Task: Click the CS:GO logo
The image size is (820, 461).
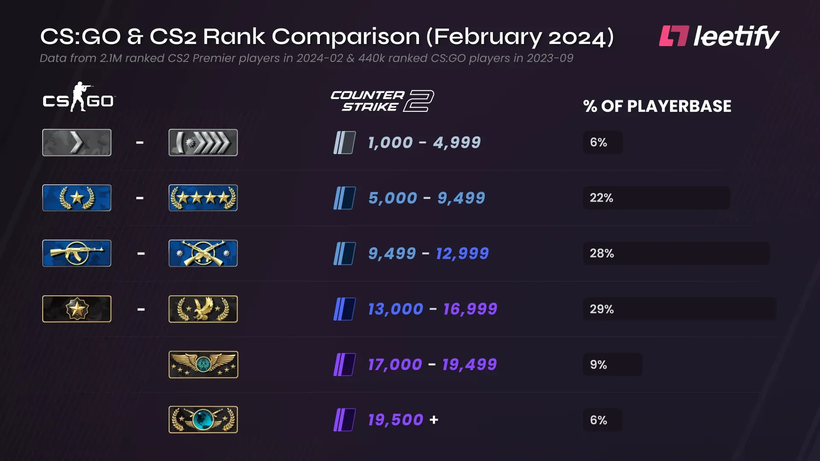Action: coord(79,97)
